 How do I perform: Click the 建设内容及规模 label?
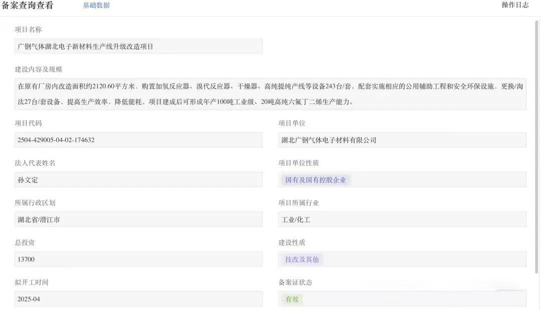pos(38,69)
